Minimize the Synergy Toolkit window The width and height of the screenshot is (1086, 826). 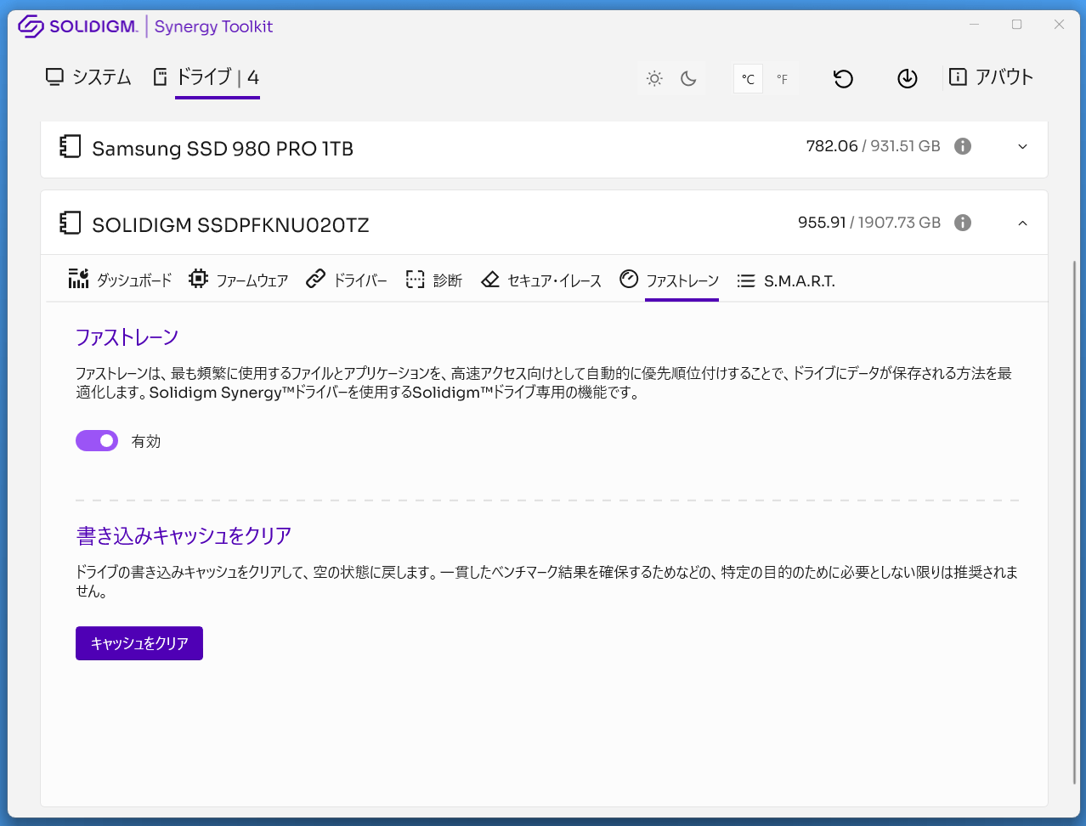point(975,25)
